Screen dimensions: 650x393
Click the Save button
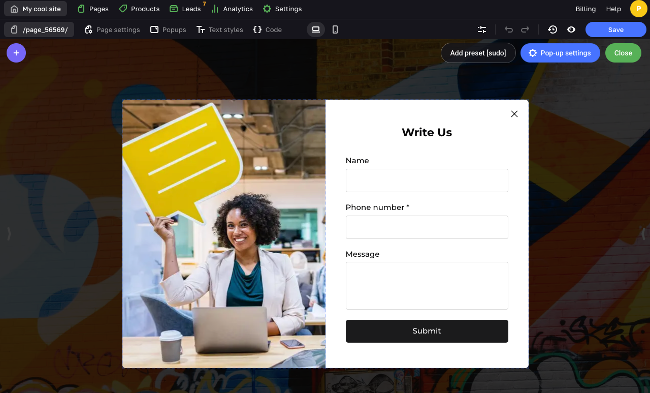(x=615, y=29)
